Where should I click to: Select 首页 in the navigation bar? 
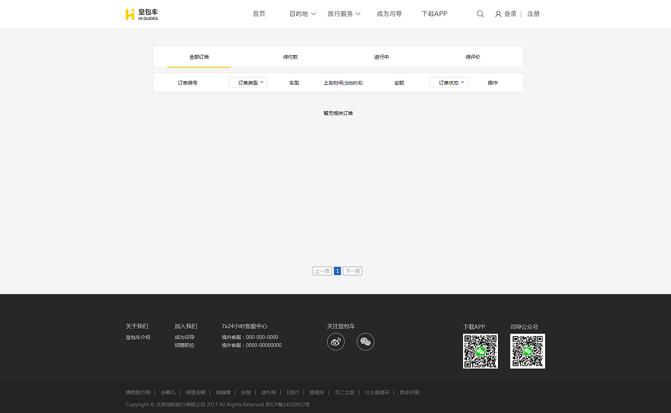coord(258,14)
